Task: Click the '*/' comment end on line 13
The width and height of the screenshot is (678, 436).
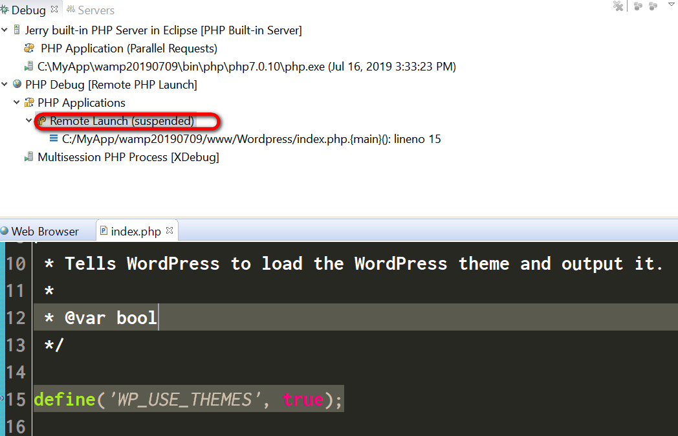Action: pos(54,345)
